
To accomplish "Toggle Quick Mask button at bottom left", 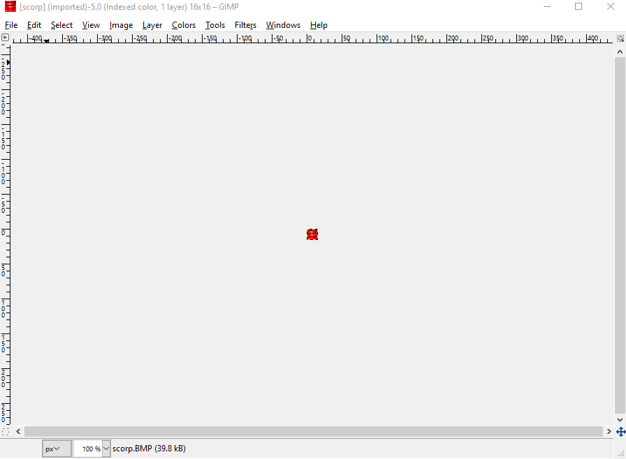I will coord(6,432).
